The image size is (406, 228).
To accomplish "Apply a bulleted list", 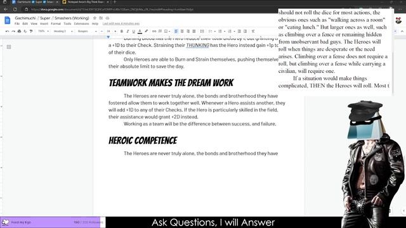I will pyautogui.click(x=220, y=31).
